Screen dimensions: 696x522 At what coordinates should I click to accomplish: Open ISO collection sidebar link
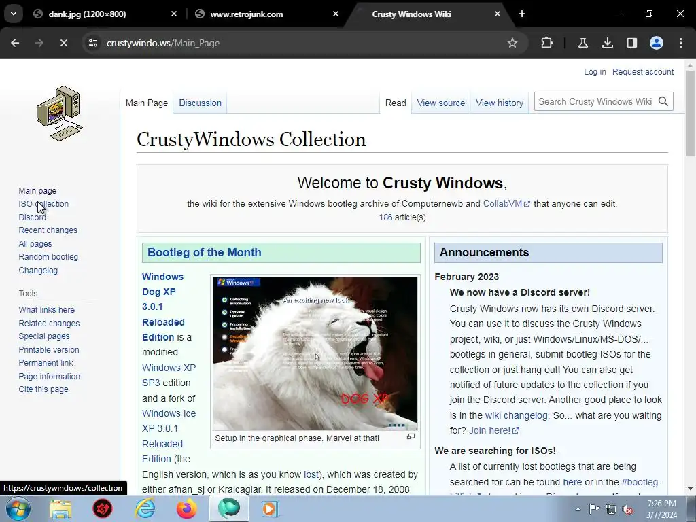[x=43, y=204]
